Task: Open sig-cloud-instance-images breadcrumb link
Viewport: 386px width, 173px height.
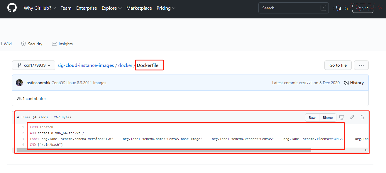Action: coord(86,65)
